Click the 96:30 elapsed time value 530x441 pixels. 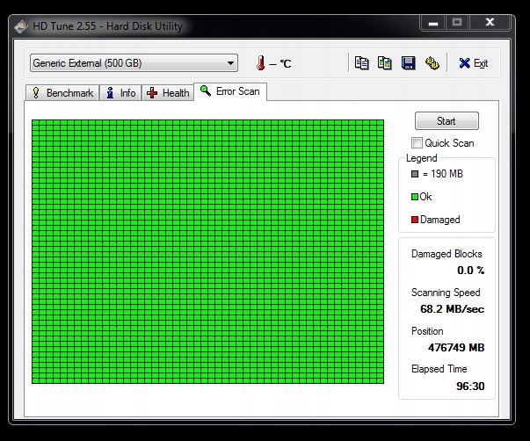[470, 386]
